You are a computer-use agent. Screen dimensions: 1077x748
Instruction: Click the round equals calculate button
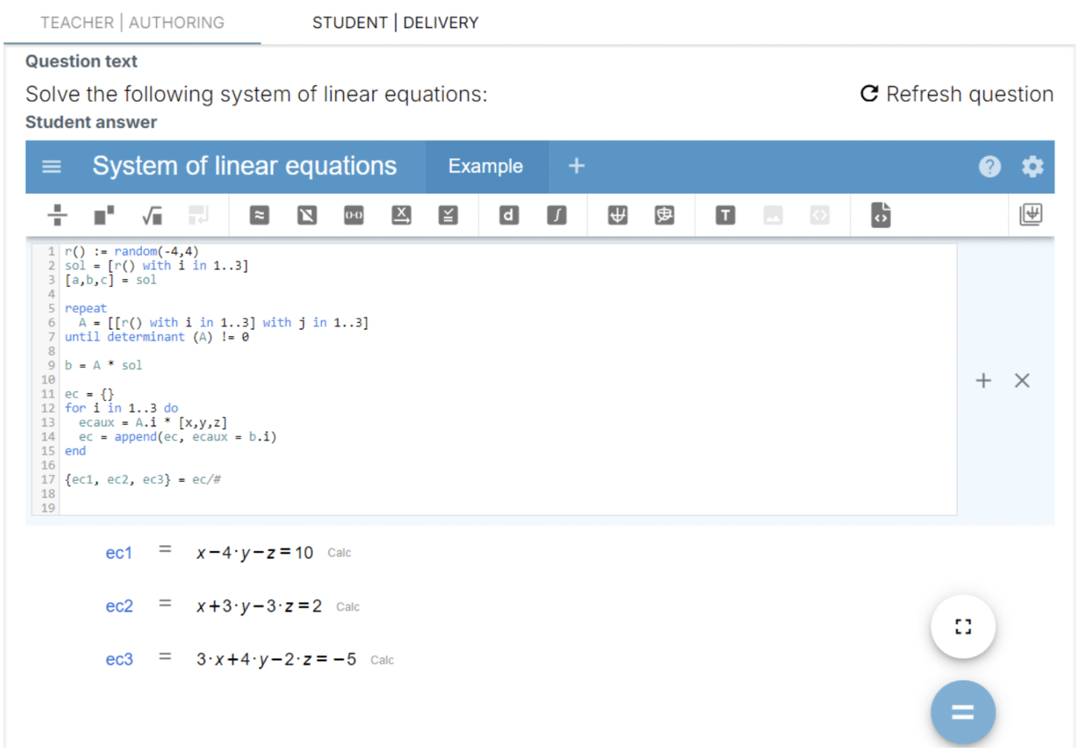963,712
